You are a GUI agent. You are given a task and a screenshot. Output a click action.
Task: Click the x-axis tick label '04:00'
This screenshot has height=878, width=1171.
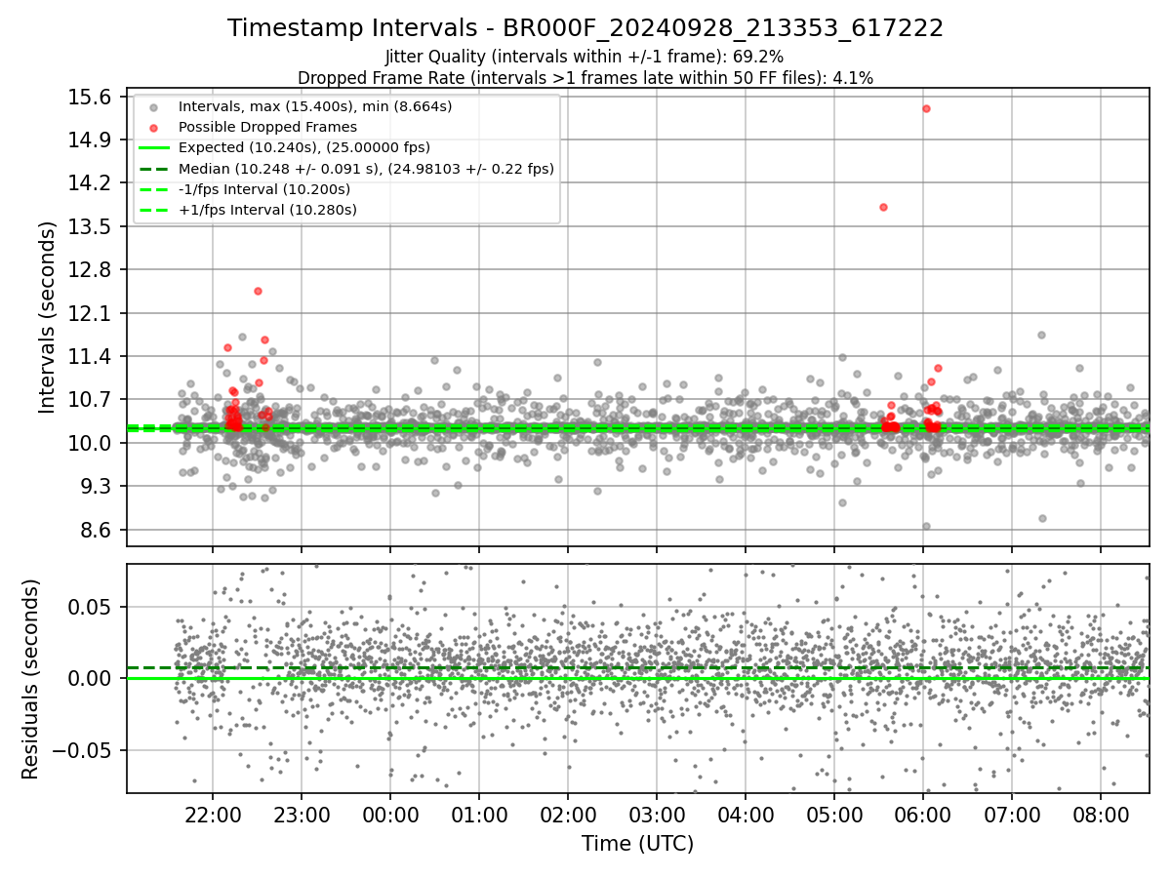(x=746, y=815)
